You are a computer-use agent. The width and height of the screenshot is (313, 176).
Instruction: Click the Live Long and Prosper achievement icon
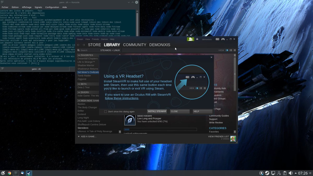(130, 119)
